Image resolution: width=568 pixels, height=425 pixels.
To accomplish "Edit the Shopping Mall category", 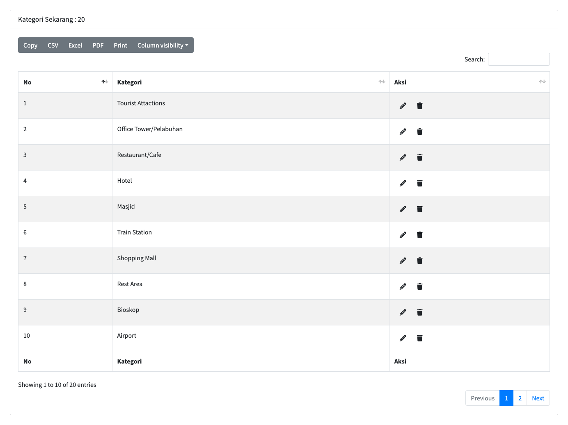I will pyautogui.click(x=403, y=261).
